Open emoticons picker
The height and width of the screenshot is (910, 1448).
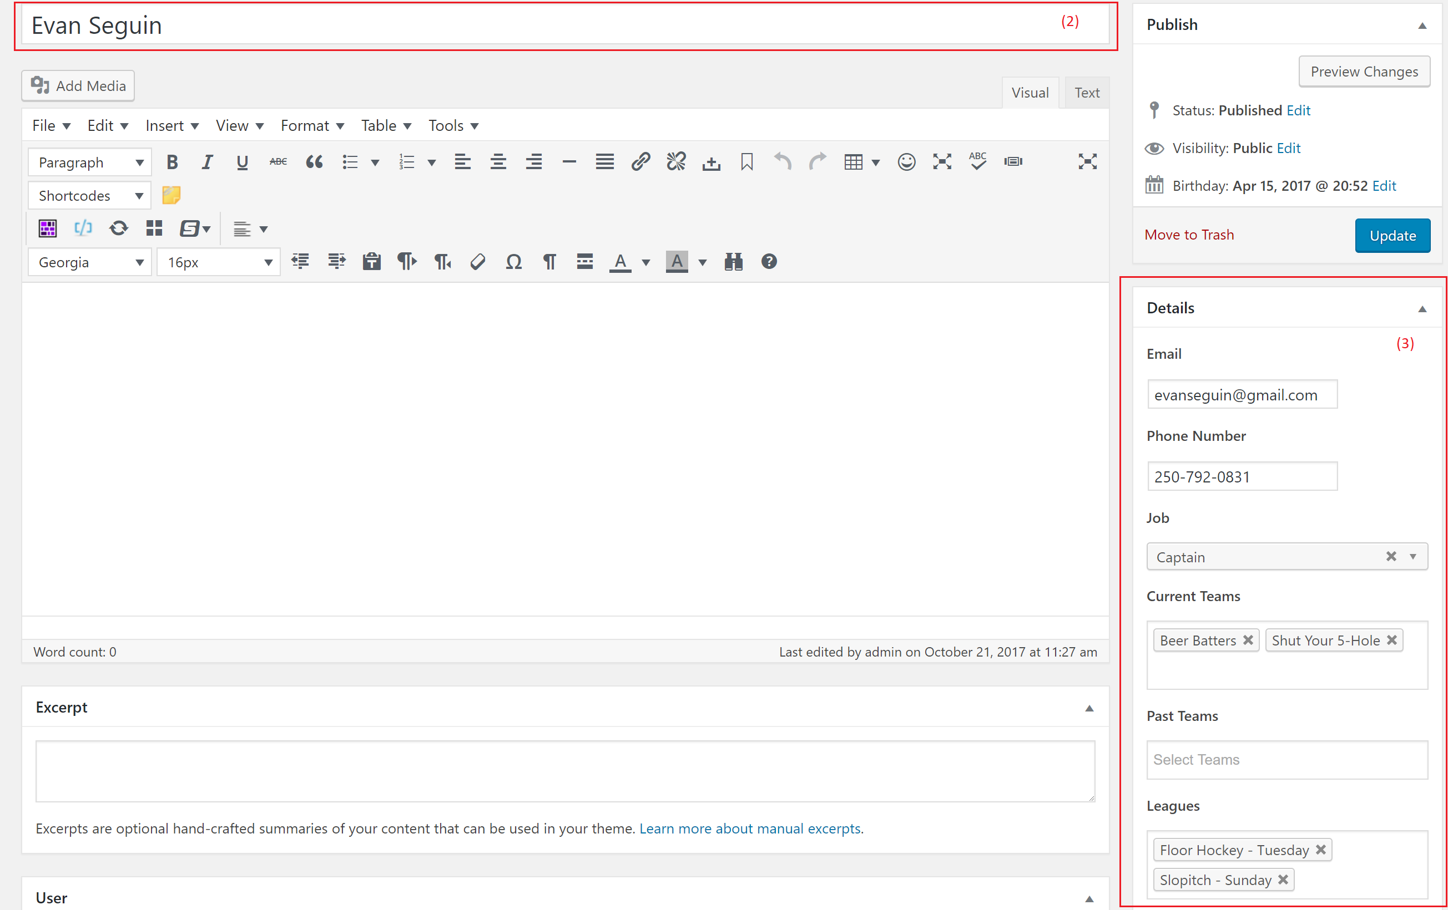click(x=906, y=162)
